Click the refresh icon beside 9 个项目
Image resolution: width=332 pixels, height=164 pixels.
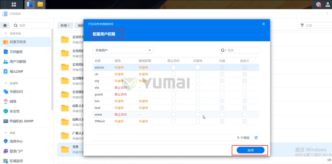point(256,138)
